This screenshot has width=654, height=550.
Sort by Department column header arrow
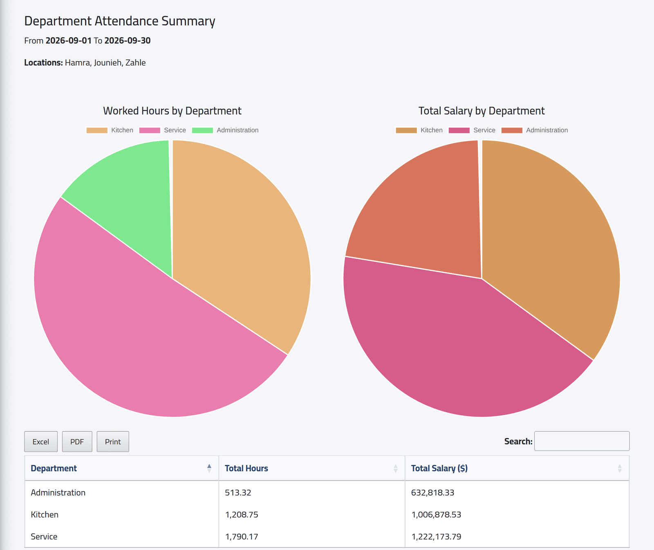coord(209,468)
